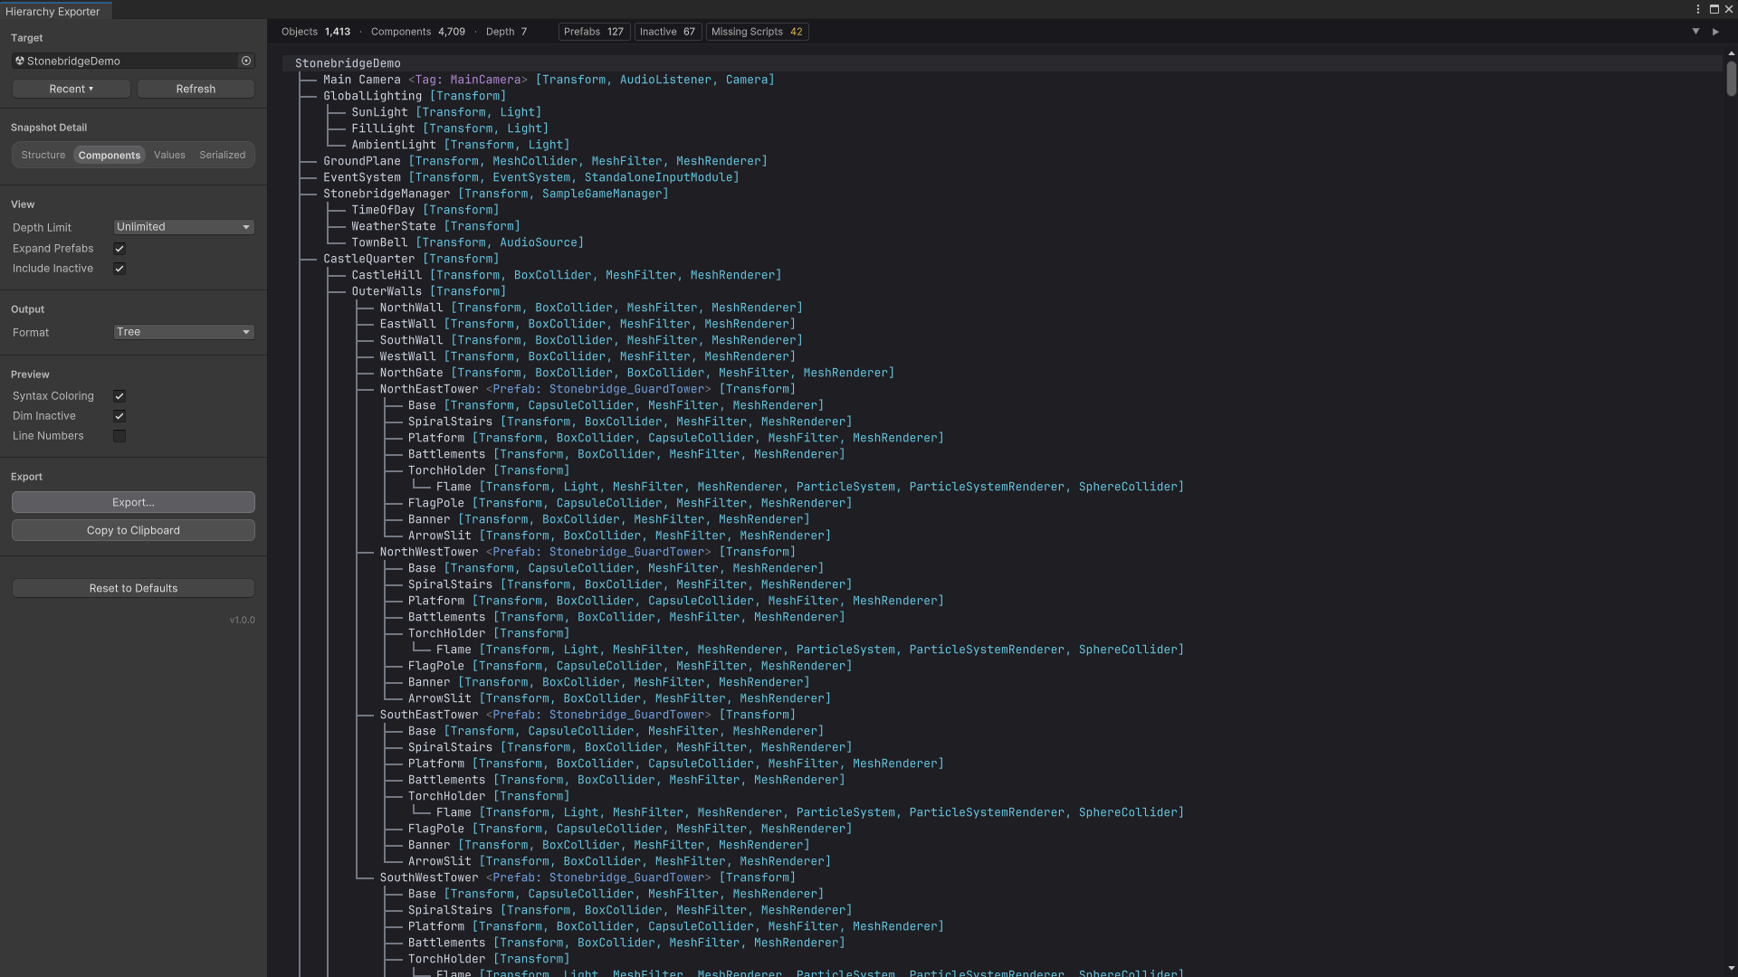Disable Syntax Coloring checkbox
1738x977 pixels.
119,396
